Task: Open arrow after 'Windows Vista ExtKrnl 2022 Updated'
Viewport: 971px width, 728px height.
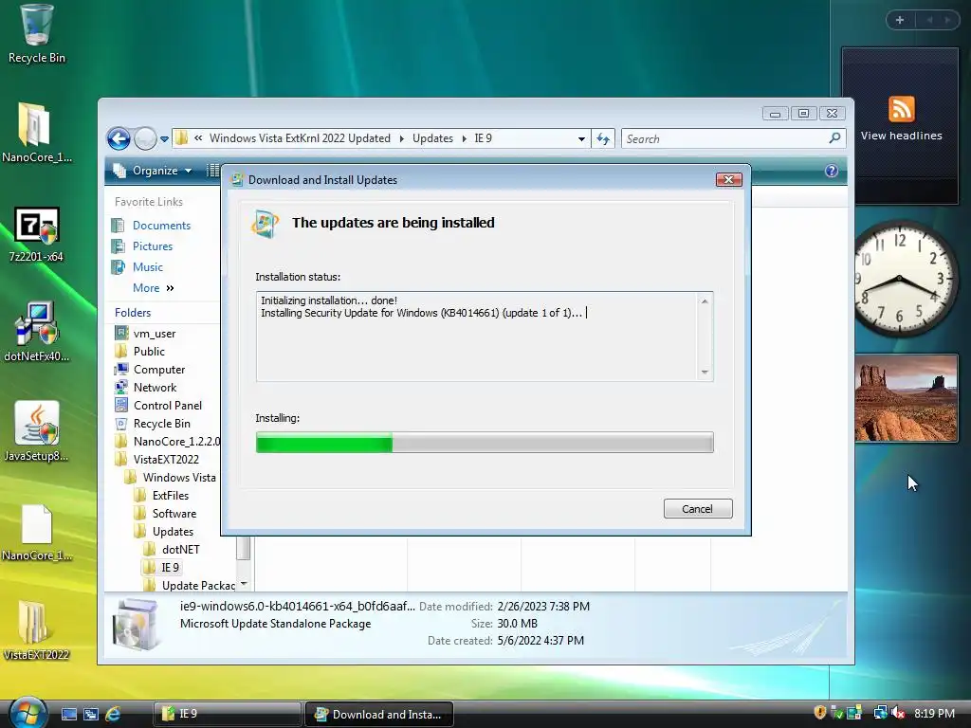Action: tap(401, 138)
